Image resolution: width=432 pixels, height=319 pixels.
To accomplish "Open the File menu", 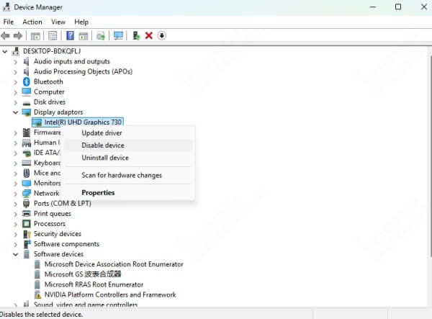I will 8,22.
